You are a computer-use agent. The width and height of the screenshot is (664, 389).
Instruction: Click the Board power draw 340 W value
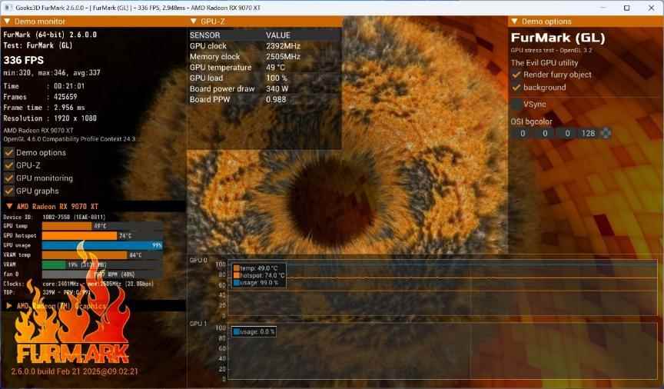(277, 89)
